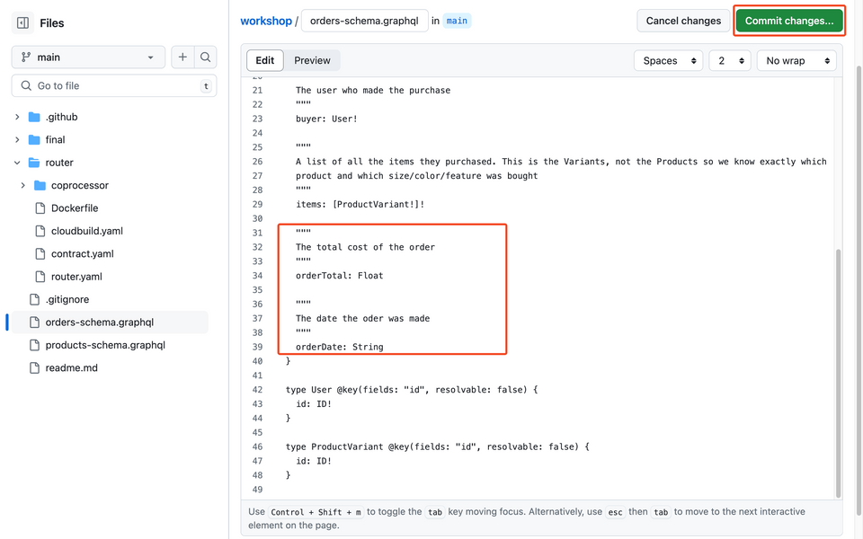Screen dimensions: 863x539
Task: Click the editor vertical scrollbar
Action: point(838,372)
